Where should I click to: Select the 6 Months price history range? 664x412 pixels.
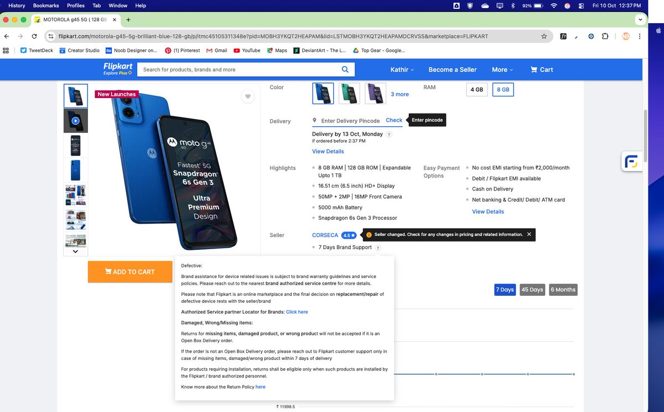(563, 290)
